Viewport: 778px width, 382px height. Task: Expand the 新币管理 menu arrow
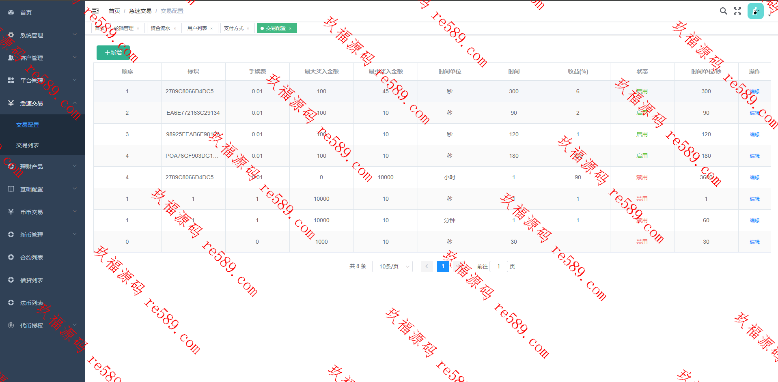tap(75, 234)
